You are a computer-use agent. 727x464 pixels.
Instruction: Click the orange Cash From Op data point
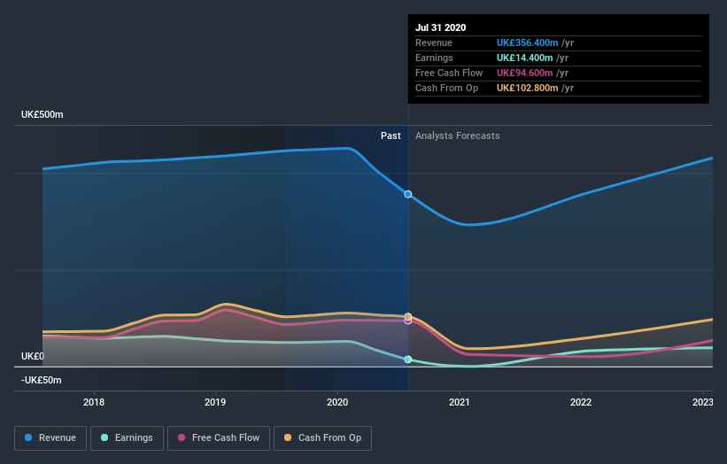click(408, 317)
